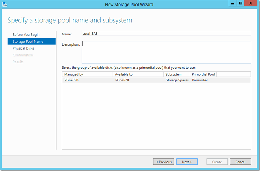
Task: Sort by the Managed by column header
Action: pyautogui.click(x=87, y=74)
